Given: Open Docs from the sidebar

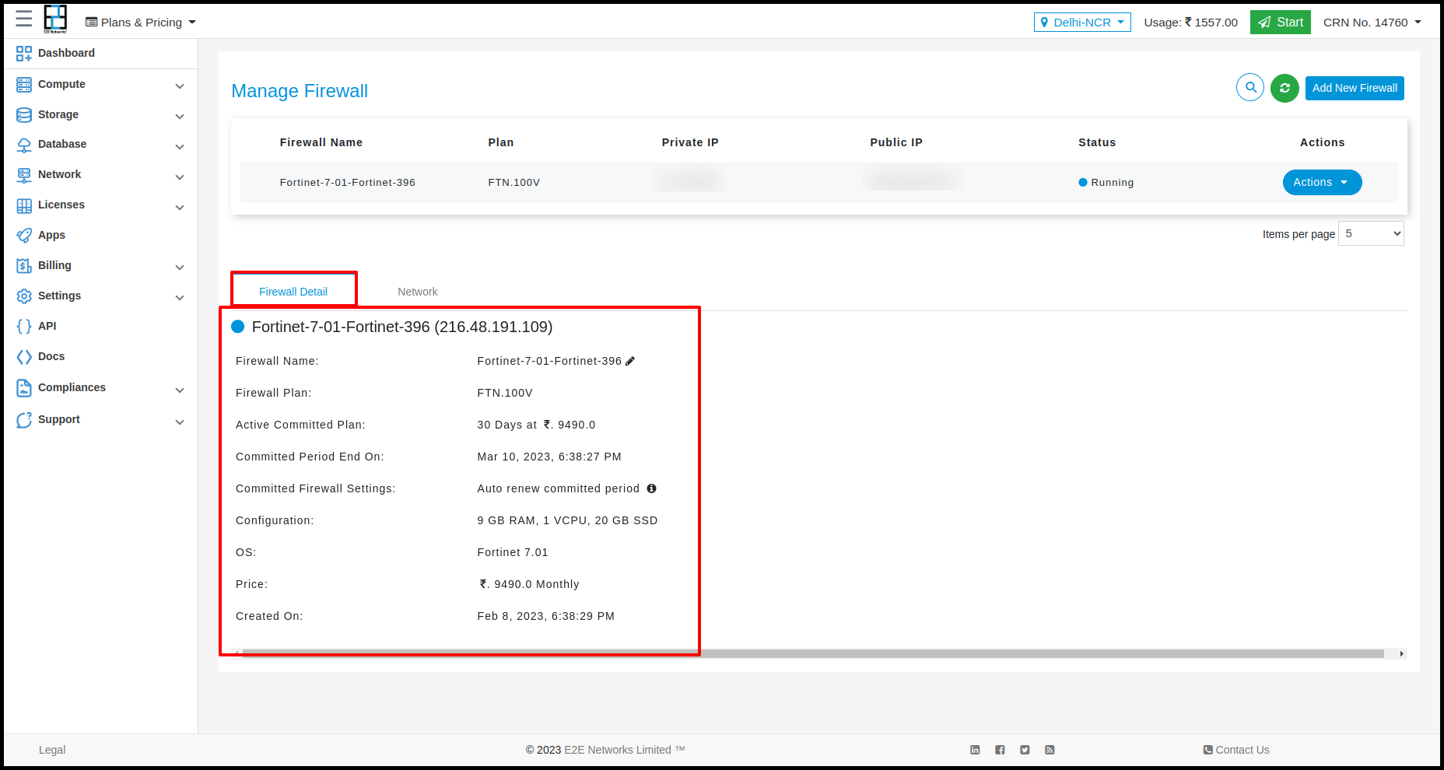Looking at the screenshot, I should 51,356.
